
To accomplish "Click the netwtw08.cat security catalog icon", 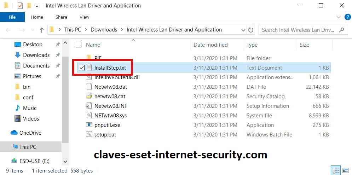I will tap(89, 96).
